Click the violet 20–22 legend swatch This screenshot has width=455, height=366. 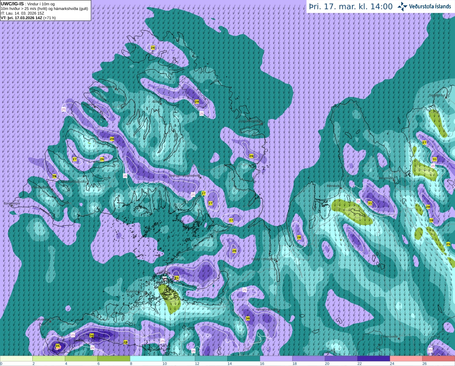[341, 359]
